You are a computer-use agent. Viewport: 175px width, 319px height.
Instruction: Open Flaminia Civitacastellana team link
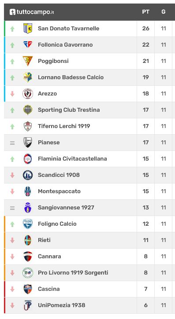tap(72, 159)
